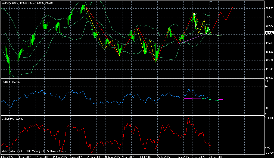Click the GBPJPY,Daily chart title text
The width and height of the screenshot is (274, 158).
10,3
